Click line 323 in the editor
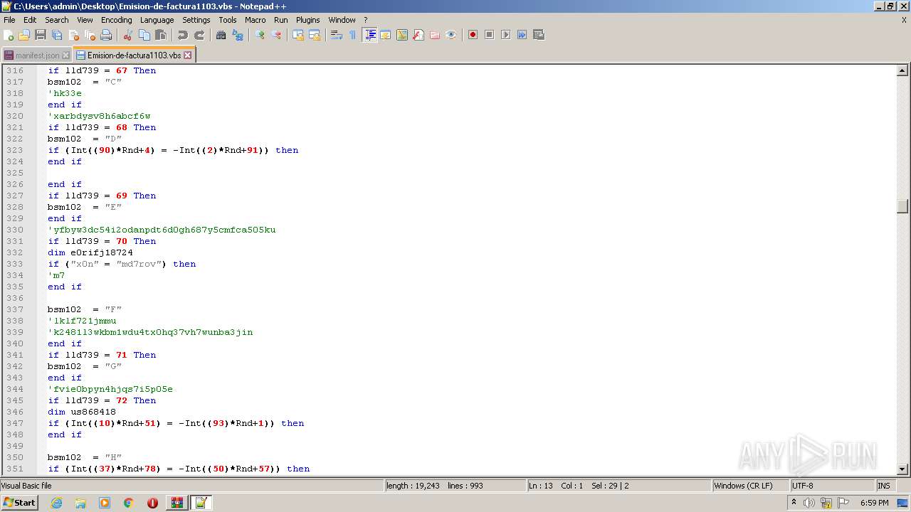This screenshot has width=911, height=512. pos(173,150)
